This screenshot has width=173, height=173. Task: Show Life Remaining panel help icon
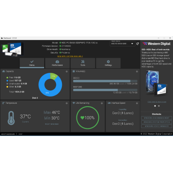point(102,103)
